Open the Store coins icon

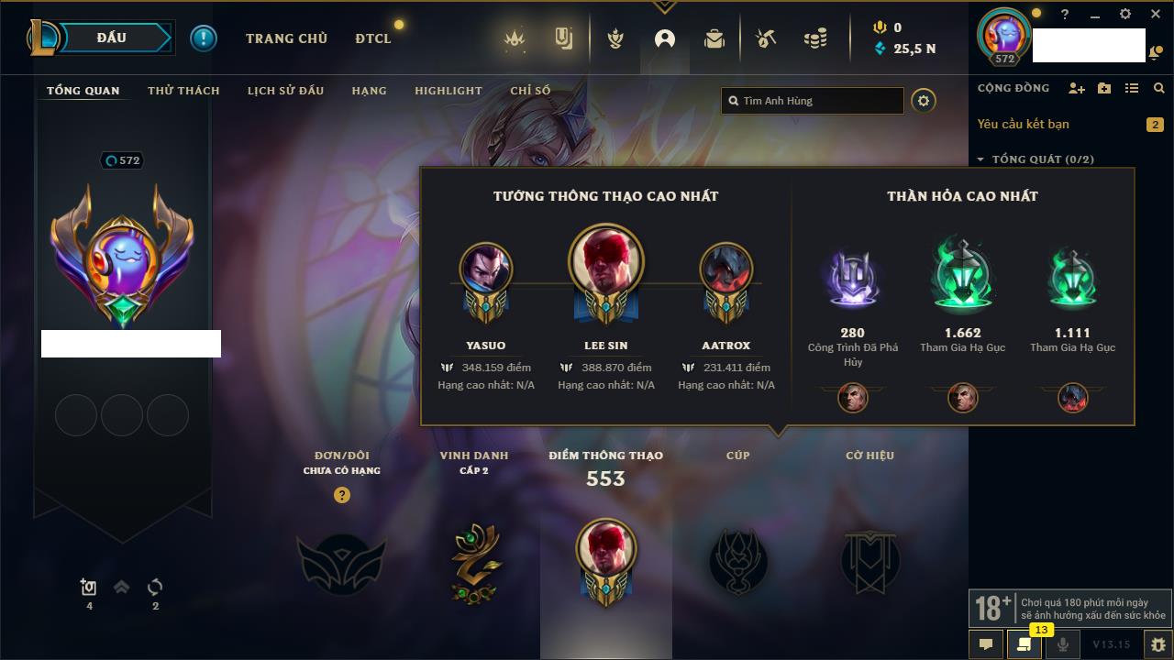(814, 38)
